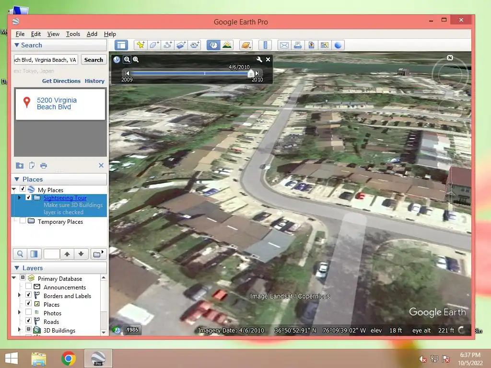This screenshot has height=368, width=491.
Task: Open the Add menu
Action: (92, 34)
